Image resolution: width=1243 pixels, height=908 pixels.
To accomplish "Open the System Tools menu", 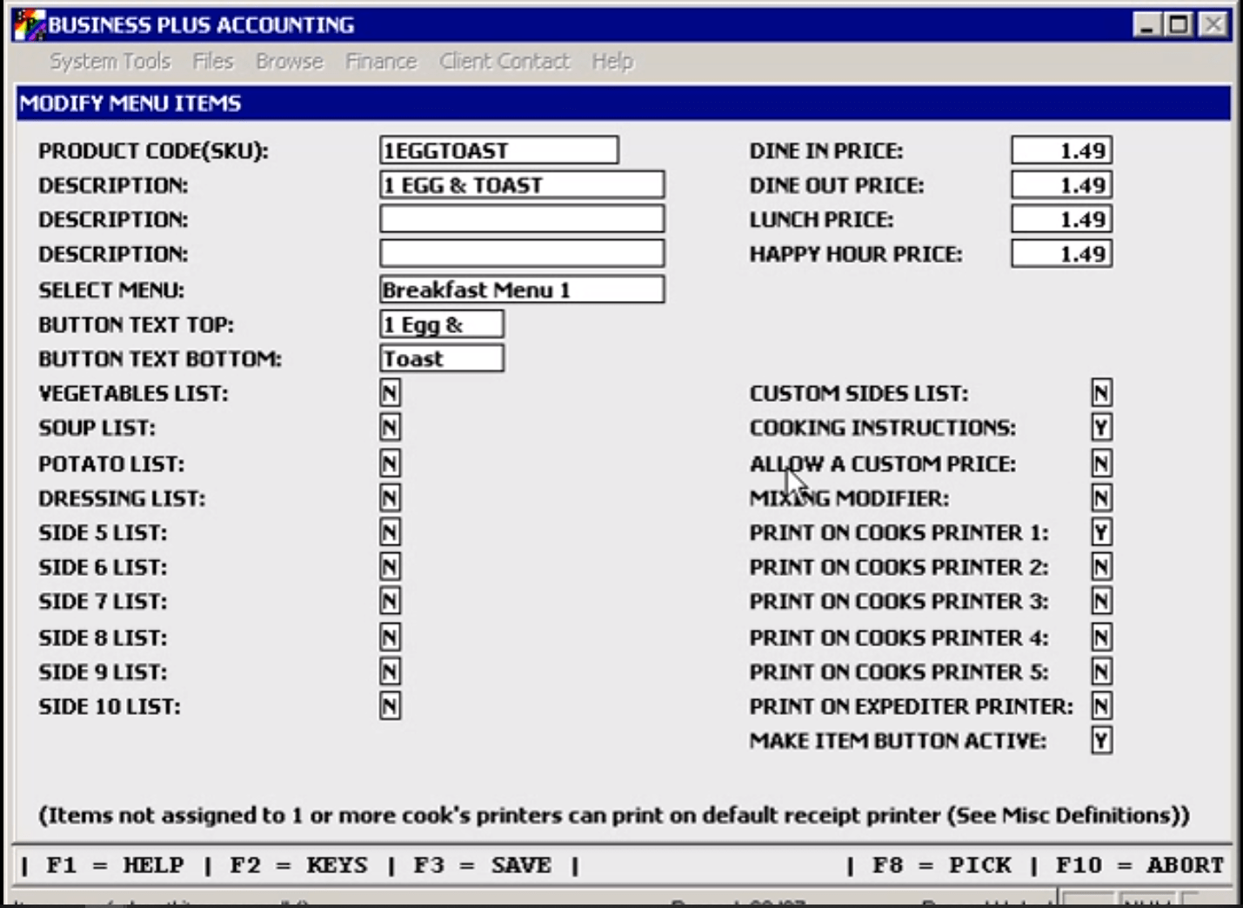I will (x=110, y=61).
